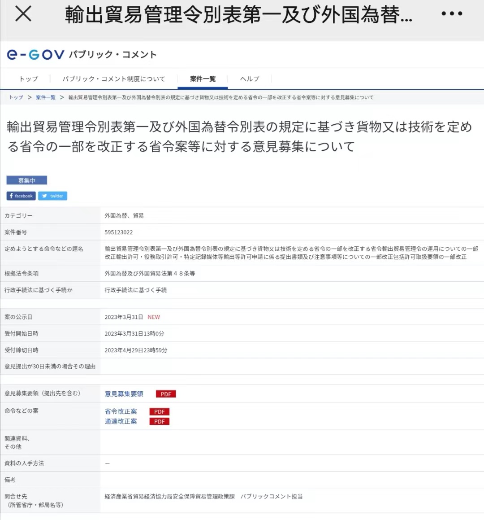This screenshot has height=520, width=484.
Task: Open the ヘルプ tab
Action: point(250,79)
